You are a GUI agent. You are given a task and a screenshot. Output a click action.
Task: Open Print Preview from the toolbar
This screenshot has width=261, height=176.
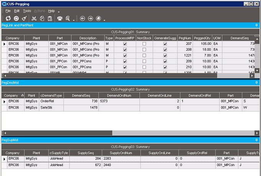coord(67,18)
